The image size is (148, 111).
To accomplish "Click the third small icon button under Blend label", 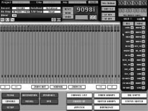I will click(12, 20).
